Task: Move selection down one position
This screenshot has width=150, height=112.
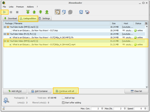Action: [40, 12]
